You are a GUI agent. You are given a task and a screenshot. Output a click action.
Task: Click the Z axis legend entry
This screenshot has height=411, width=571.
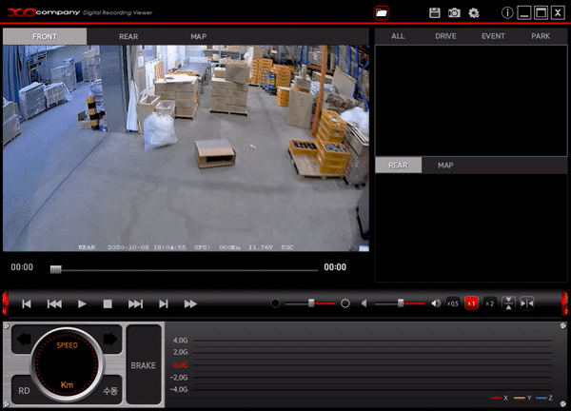tap(544, 398)
